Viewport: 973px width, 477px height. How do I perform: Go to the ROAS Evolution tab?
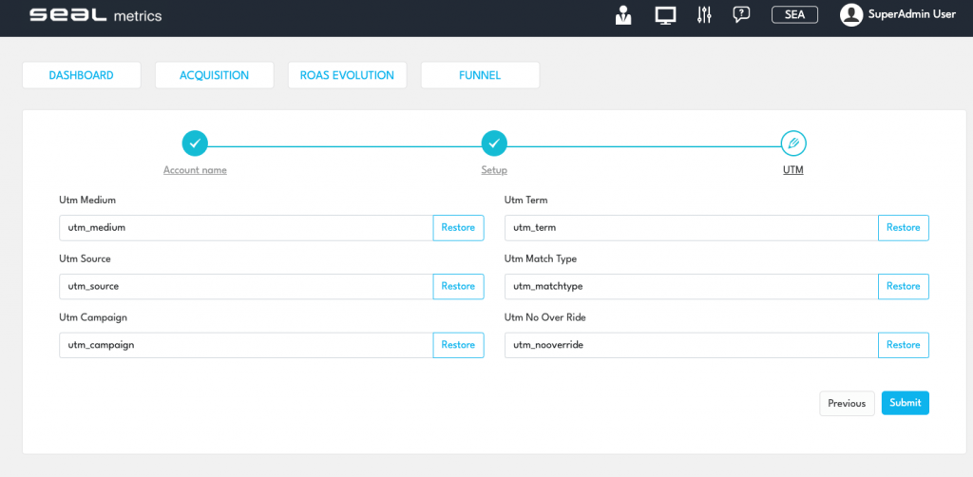pos(347,75)
